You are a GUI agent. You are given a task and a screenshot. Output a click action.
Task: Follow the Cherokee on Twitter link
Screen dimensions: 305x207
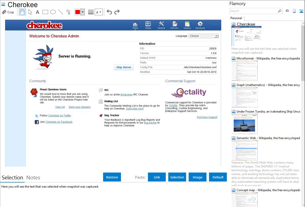[60, 116]
